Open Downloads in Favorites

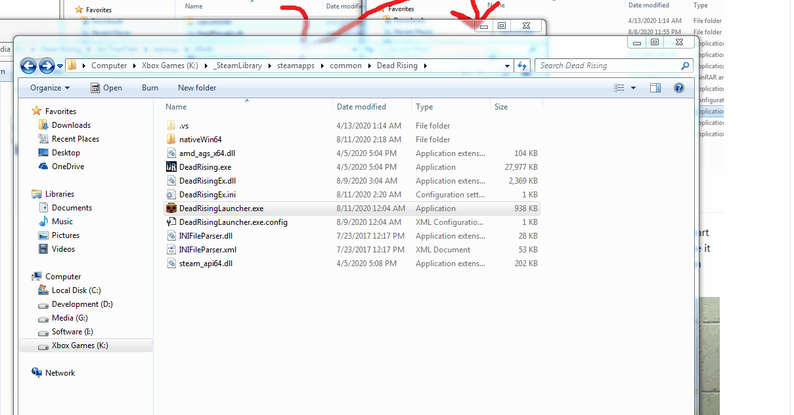click(x=71, y=125)
